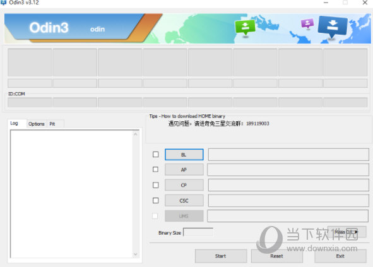This screenshot has width=373, height=267.
Task: Choose a CP modem file
Action: tap(184, 185)
